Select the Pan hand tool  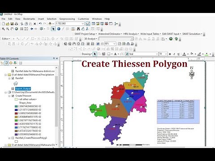tap(12, 29)
